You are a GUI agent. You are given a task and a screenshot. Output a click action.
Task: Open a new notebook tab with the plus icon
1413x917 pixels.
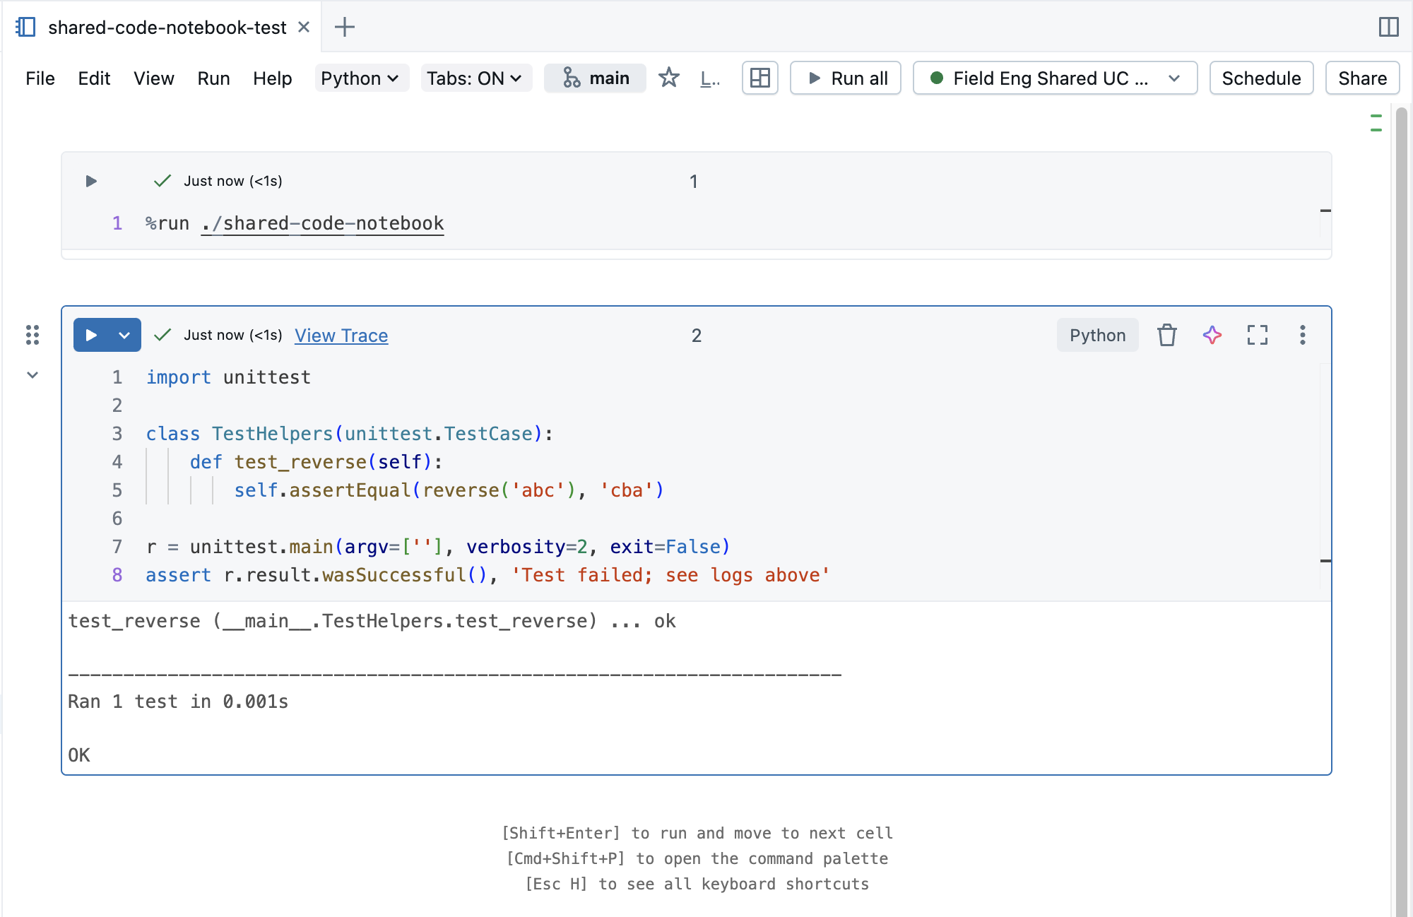point(344,27)
